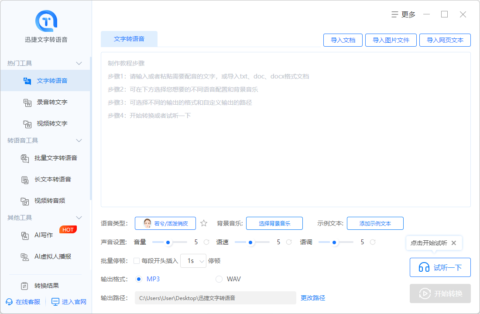
Task: Click the 更改路径 link
Action: coord(313,298)
